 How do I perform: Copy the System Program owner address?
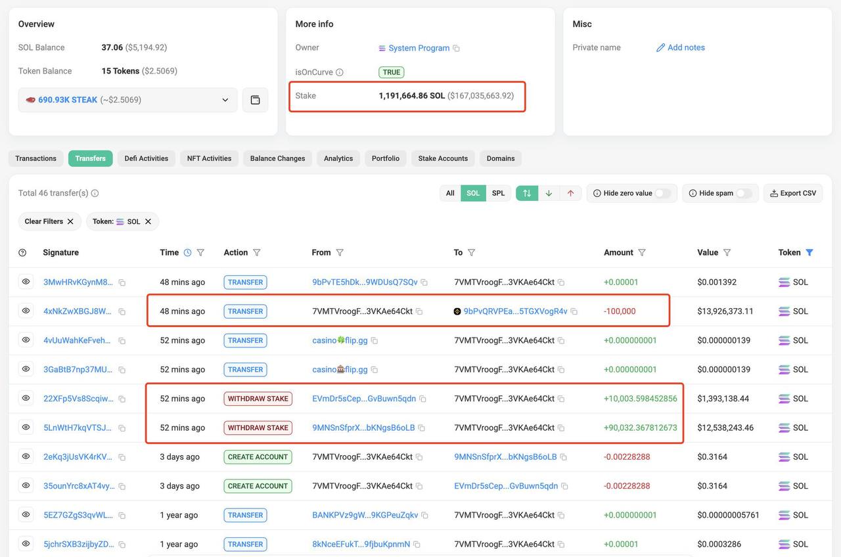pyautogui.click(x=457, y=48)
